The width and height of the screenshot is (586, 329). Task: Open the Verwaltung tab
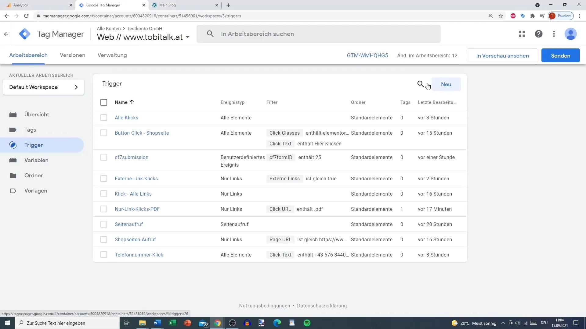[112, 55]
